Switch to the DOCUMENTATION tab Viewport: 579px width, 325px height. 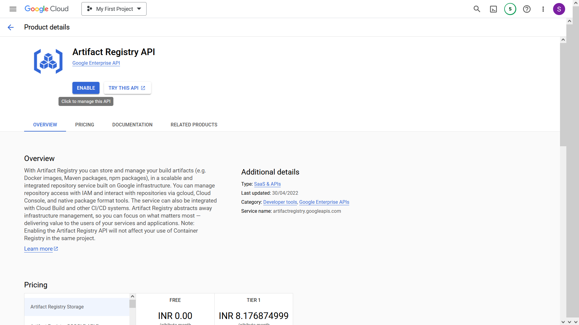click(132, 125)
